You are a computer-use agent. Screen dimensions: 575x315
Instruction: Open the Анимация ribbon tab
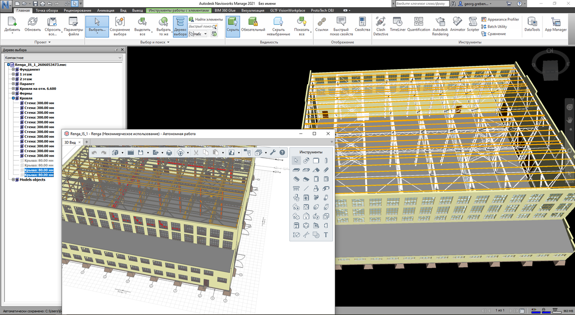click(106, 10)
